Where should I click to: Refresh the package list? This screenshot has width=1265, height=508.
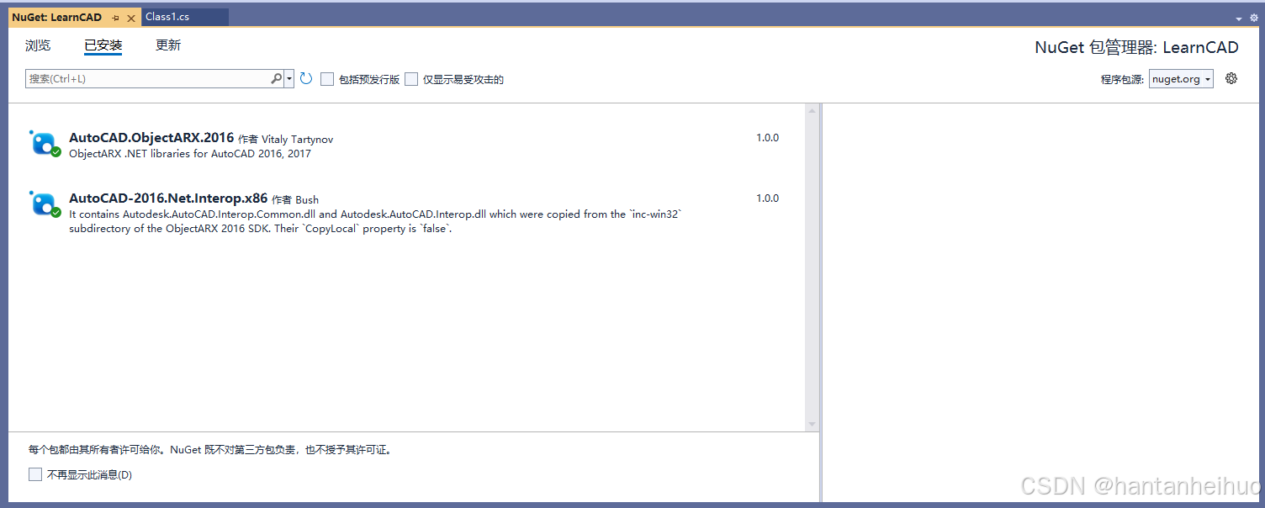(x=306, y=78)
